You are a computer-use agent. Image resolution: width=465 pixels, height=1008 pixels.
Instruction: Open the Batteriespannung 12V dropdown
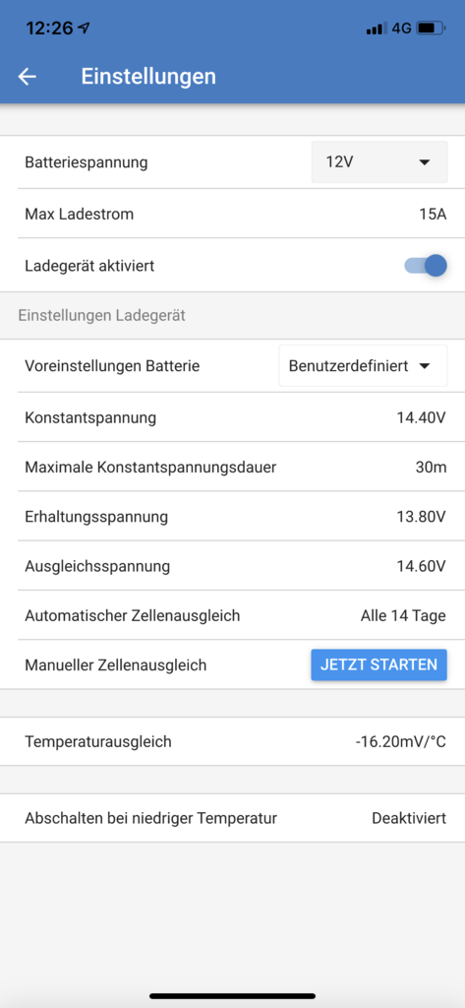click(x=379, y=162)
